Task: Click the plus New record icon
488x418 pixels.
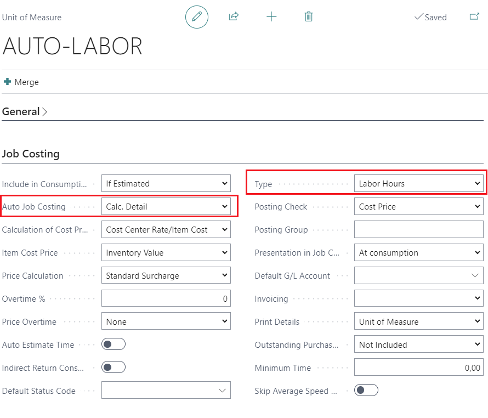Action: tap(271, 16)
